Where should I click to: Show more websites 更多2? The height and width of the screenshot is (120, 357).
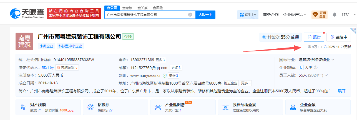[173, 75]
